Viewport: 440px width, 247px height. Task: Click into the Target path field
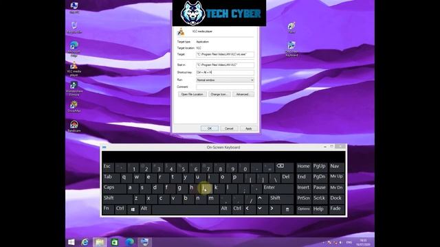225,54
